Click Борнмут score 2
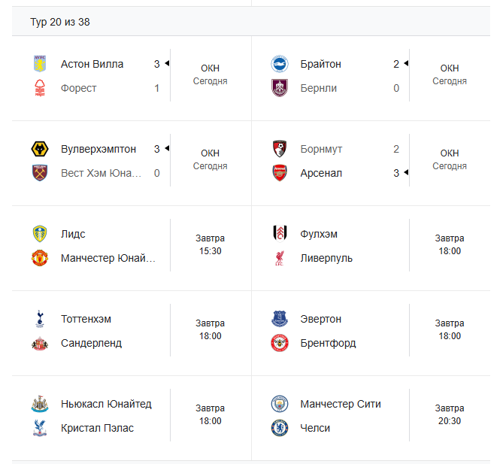Viewport: 503px width, 464px height. click(x=396, y=149)
